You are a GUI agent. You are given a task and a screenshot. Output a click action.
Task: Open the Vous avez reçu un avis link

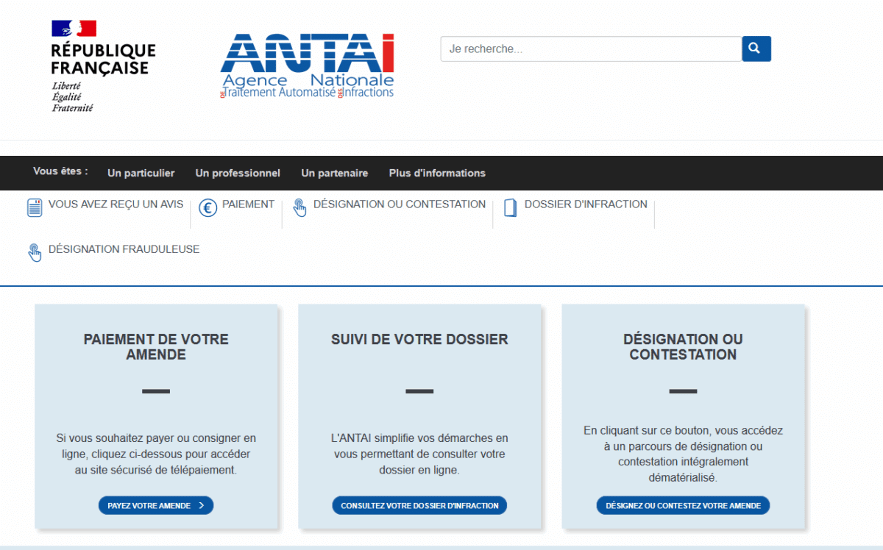coord(116,204)
